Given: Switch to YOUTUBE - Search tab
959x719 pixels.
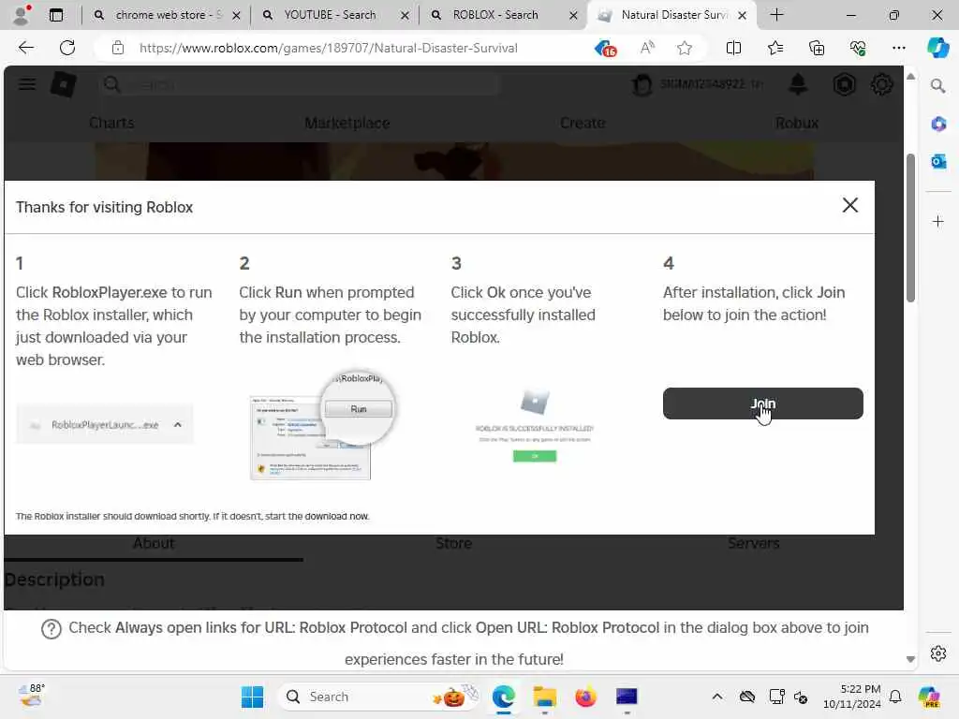Looking at the screenshot, I should (336, 15).
